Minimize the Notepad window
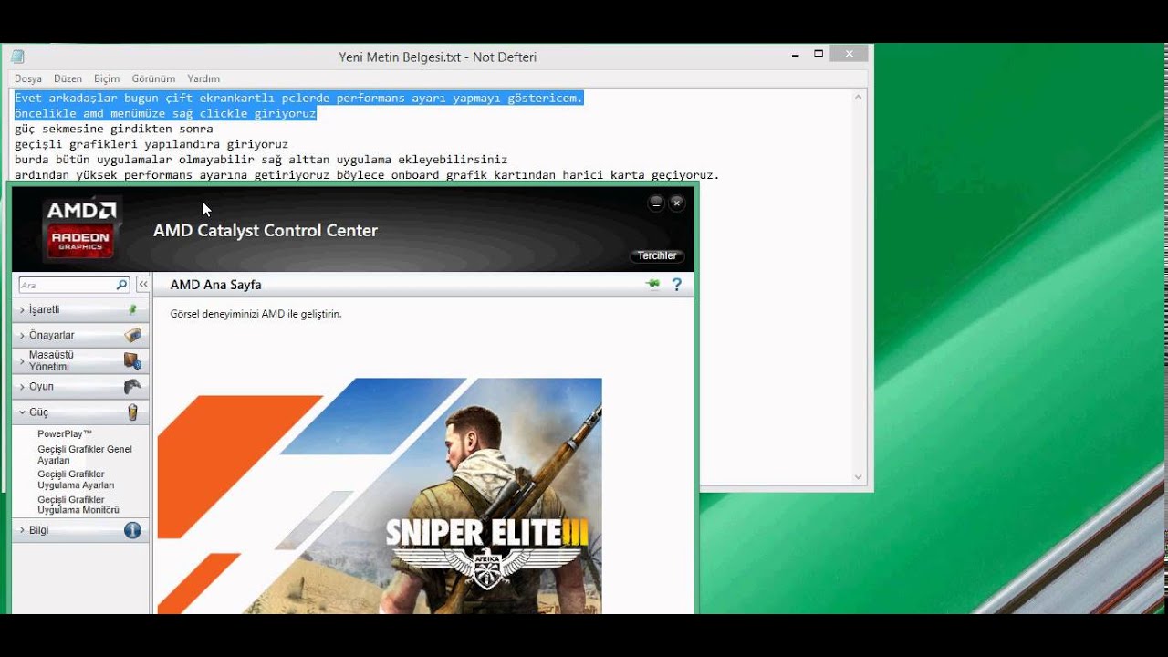This screenshot has width=1168, height=657. click(795, 54)
